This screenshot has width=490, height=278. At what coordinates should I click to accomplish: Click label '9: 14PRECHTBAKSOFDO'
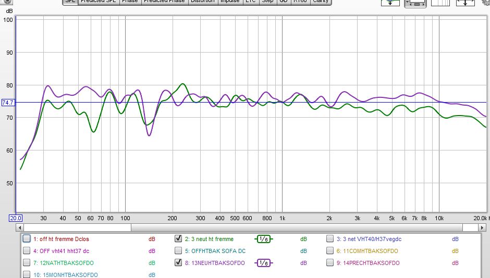(x=368, y=263)
